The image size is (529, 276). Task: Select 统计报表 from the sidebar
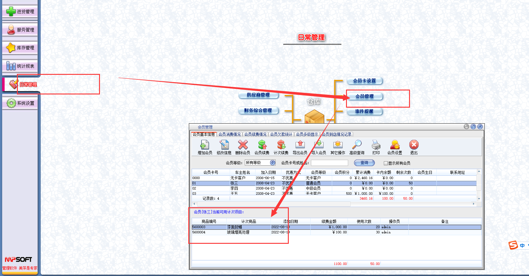coord(20,66)
